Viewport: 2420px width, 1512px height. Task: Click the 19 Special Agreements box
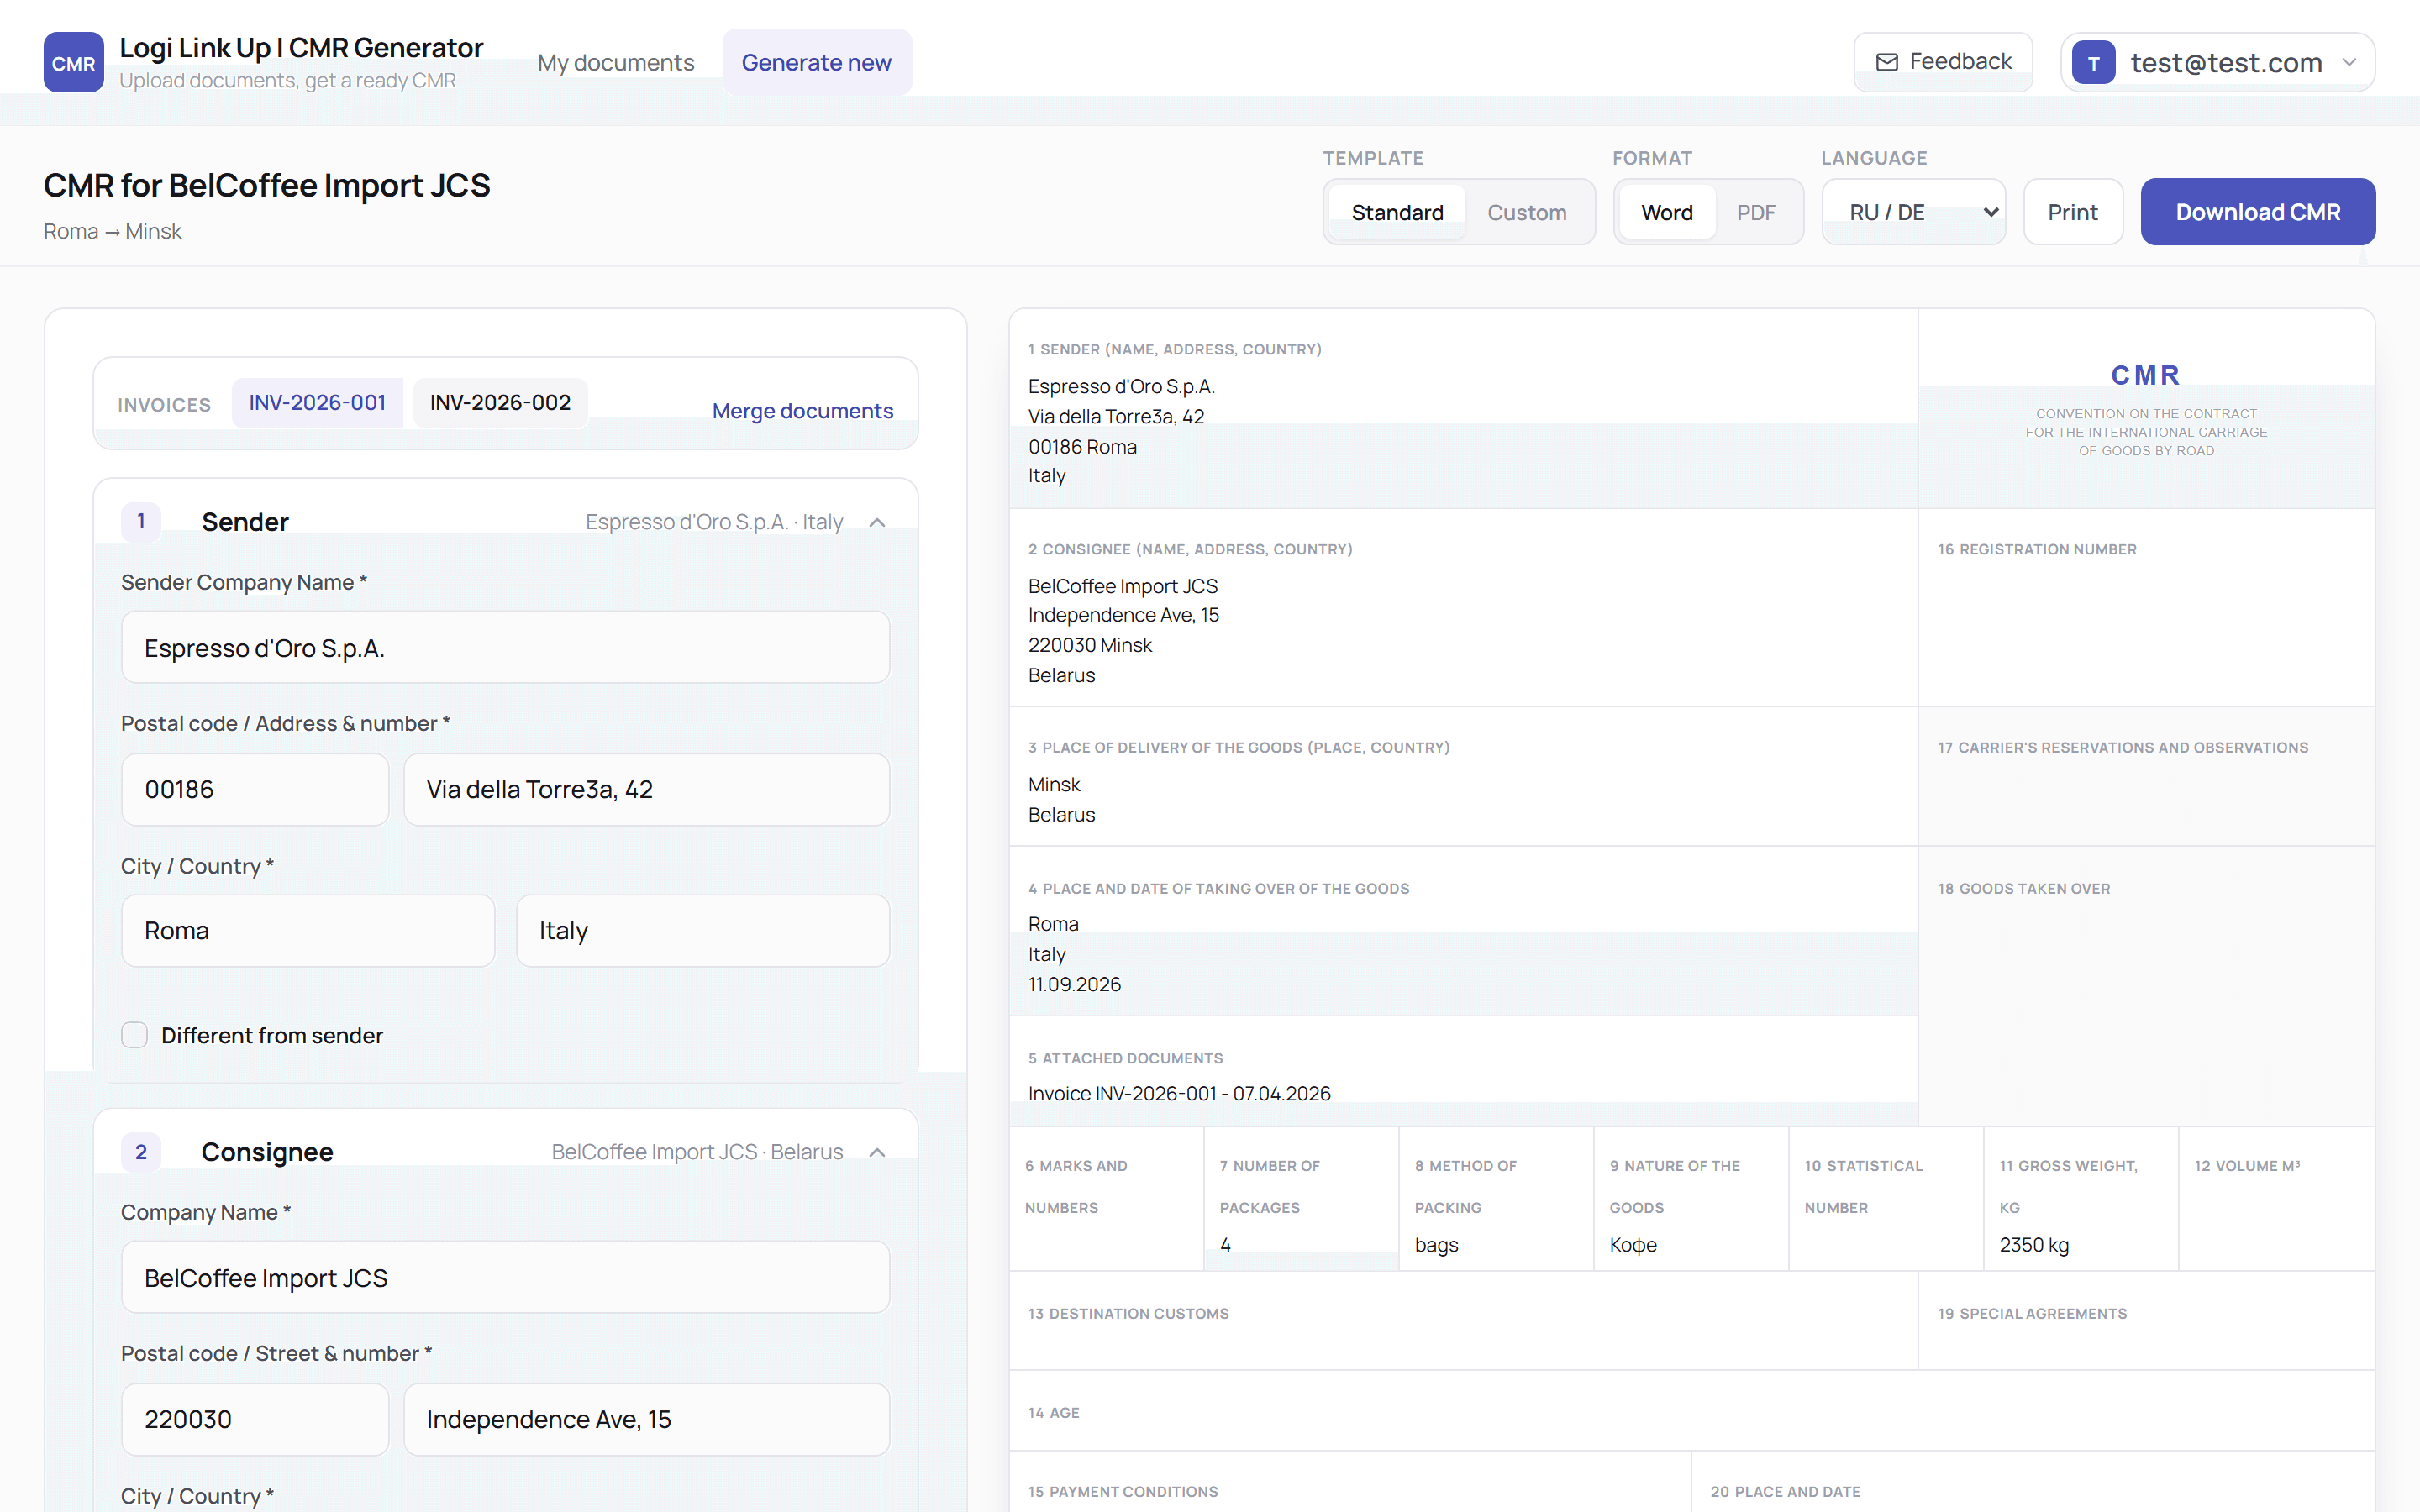click(2146, 1321)
